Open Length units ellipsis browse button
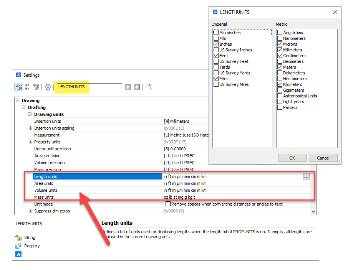The image size is (358, 270). (x=306, y=176)
